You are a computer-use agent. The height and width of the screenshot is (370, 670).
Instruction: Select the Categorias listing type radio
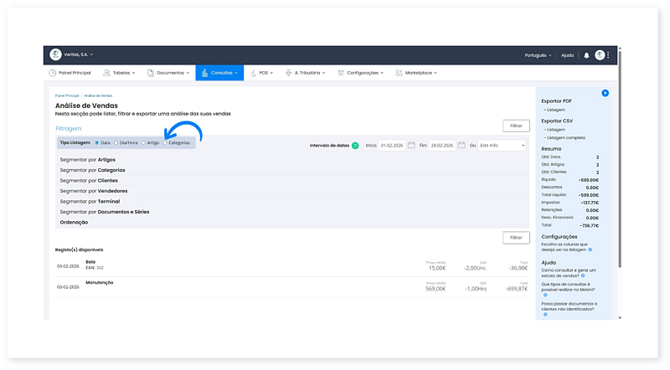pos(165,143)
